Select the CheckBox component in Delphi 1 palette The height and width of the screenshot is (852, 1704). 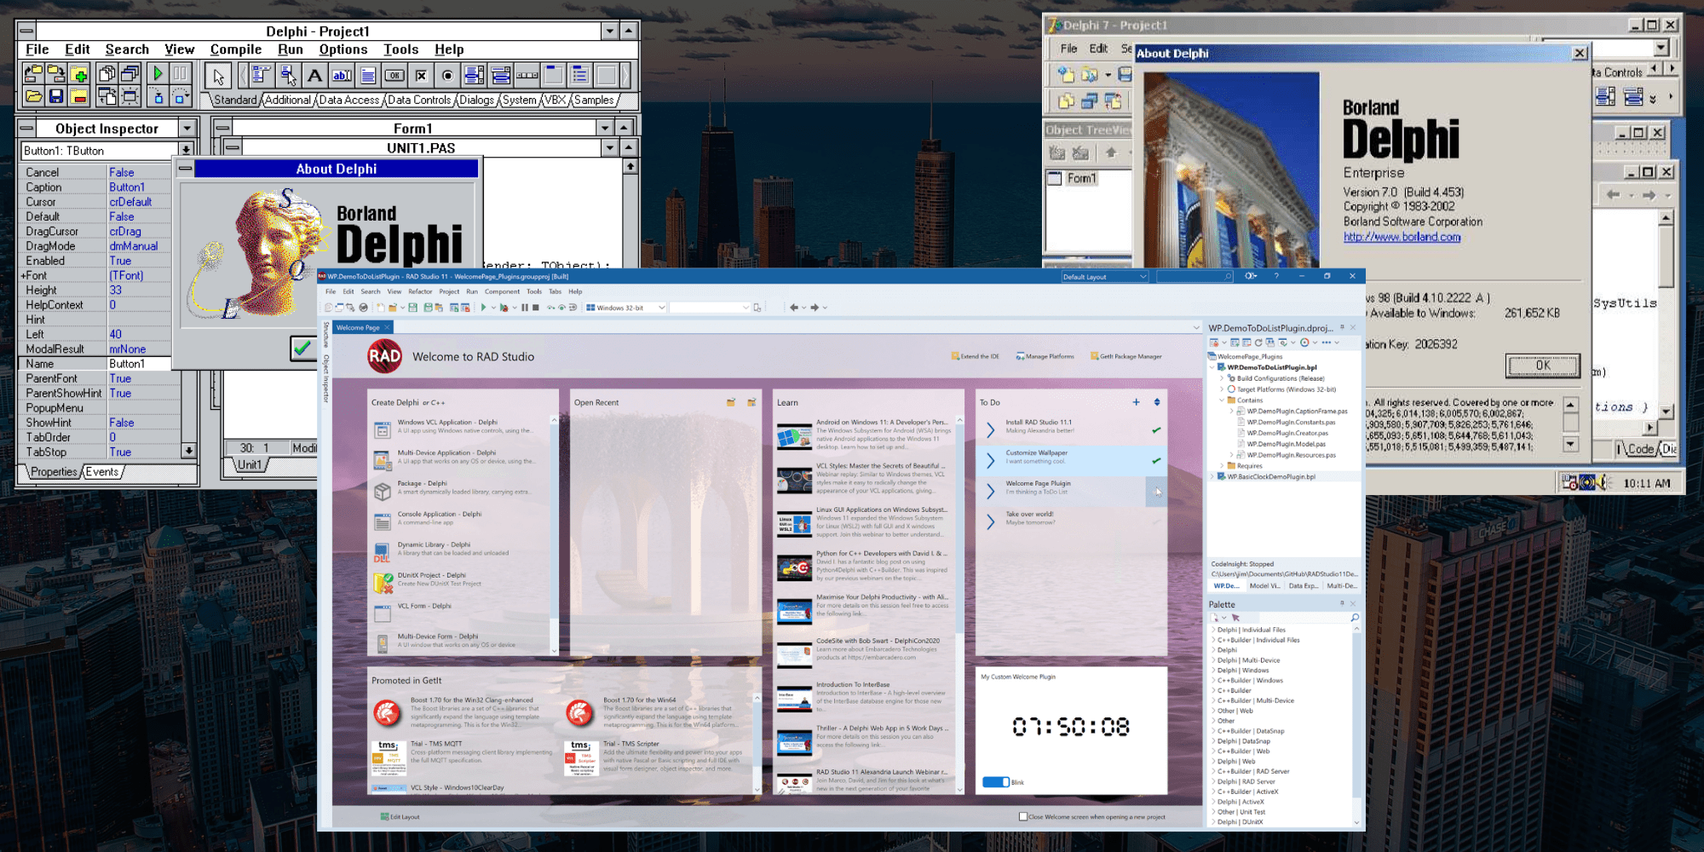pyautogui.click(x=421, y=76)
